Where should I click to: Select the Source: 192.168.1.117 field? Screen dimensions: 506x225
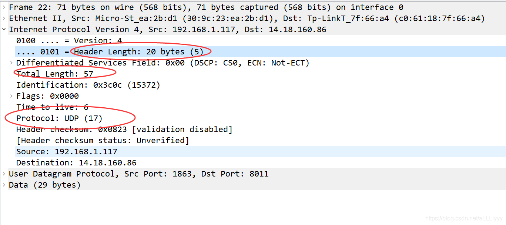tap(67, 152)
